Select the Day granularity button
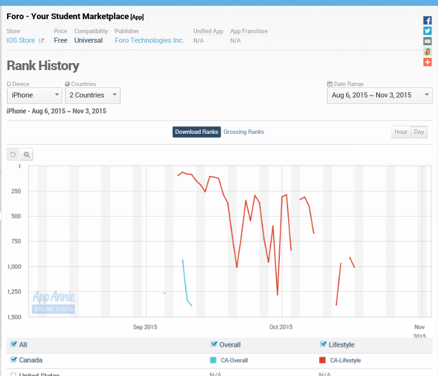 (x=419, y=132)
